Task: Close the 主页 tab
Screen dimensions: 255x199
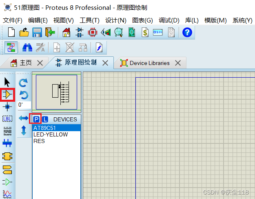Action: coord(40,63)
